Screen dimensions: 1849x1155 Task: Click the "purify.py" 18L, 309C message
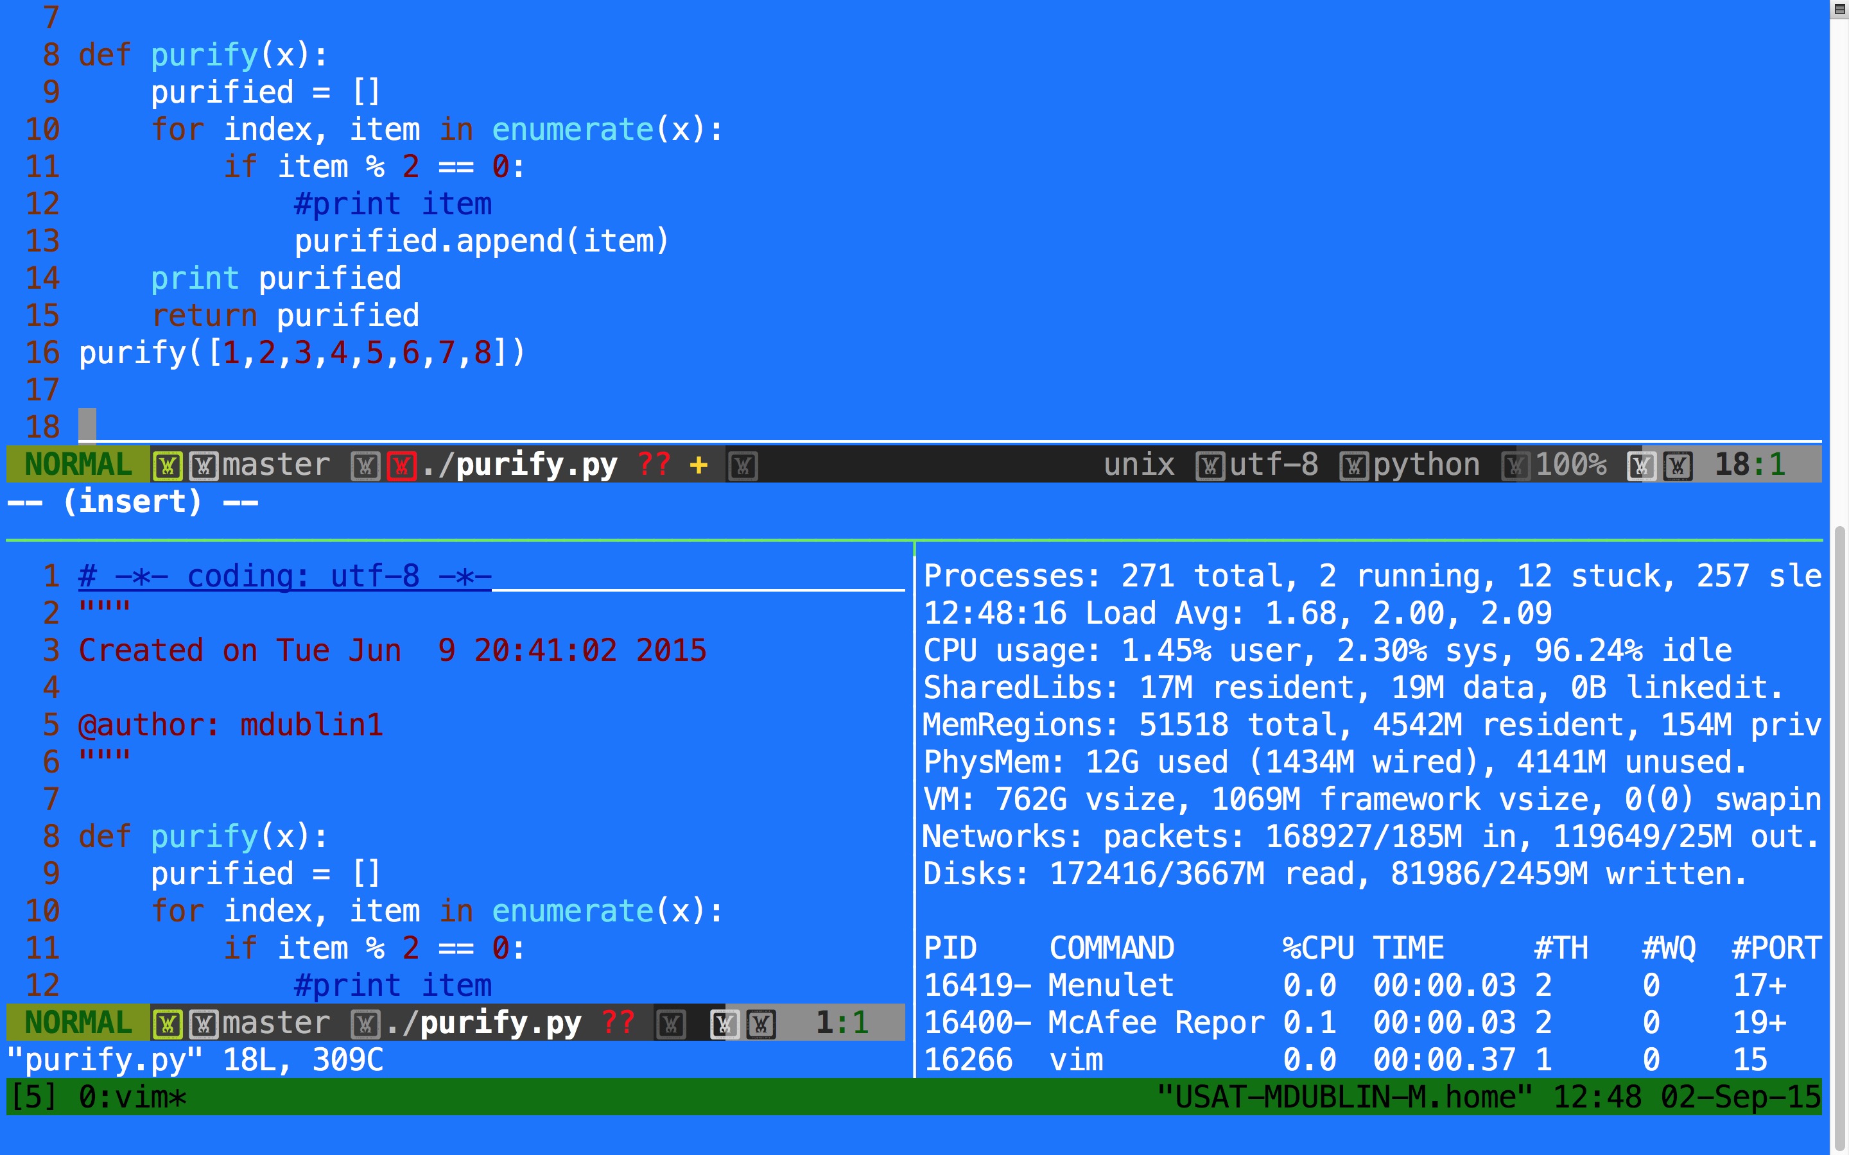click(x=196, y=1060)
